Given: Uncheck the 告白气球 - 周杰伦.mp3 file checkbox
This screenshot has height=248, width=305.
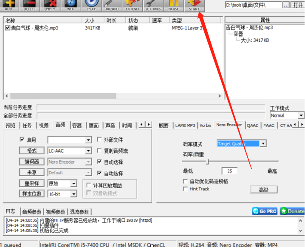Looking at the screenshot, I should click(7, 28).
